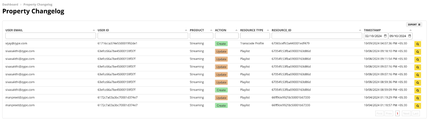Click Create badge in the 01:18:57 PM row

click(221, 106)
